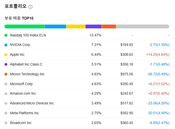Viewport: 175px width, 129px height.
Task: Open the NVIDIA Corp holding
Action: (20, 45)
